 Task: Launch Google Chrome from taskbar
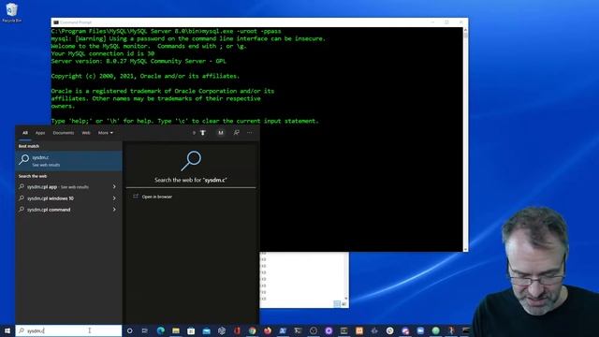point(252,330)
